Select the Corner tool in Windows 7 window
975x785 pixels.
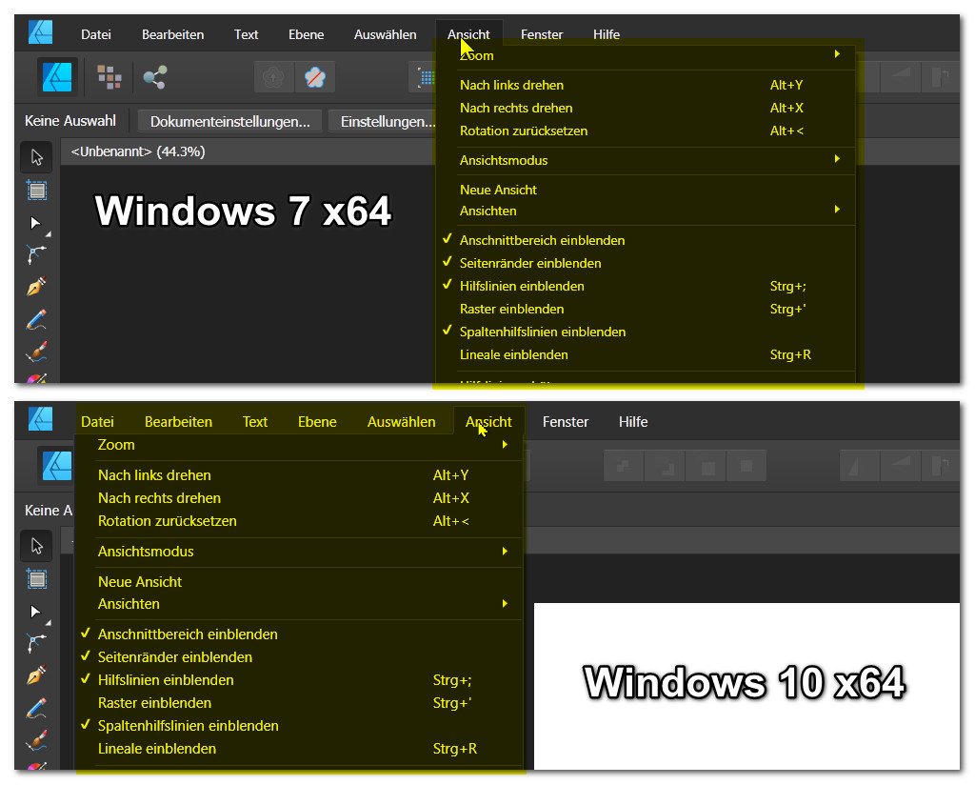[37, 255]
